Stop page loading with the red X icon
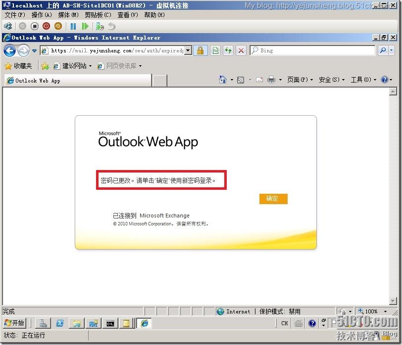The image size is (402, 345). pos(241,50)
